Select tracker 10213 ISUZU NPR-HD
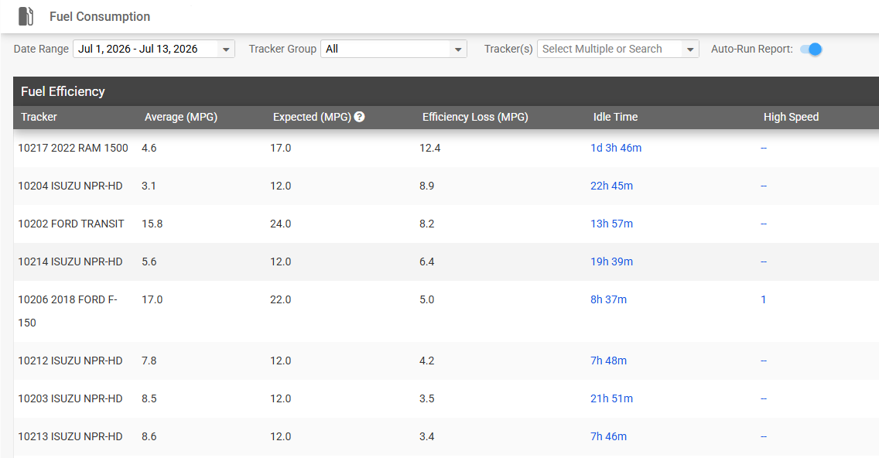 click(70, 436)
